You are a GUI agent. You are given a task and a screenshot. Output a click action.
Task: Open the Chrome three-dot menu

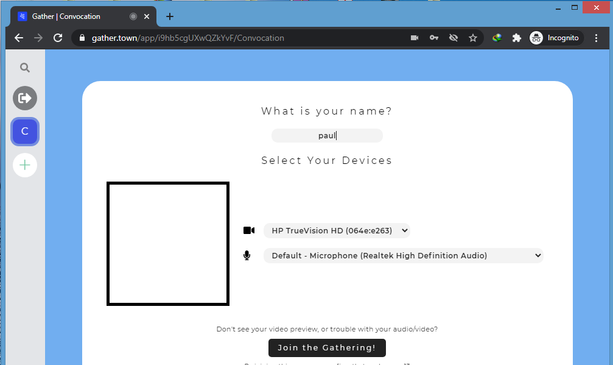pyautogui.click(x=596, y=38)
